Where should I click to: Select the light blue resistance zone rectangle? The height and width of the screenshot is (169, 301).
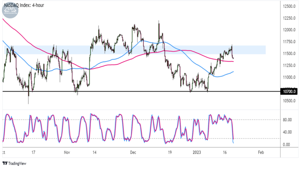pos(135,50)
